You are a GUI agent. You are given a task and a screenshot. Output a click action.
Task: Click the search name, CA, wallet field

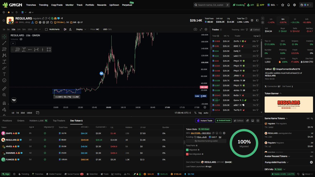[212, 5]
